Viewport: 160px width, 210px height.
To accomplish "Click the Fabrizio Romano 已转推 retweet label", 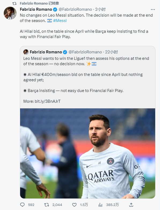I will tap(39, 3).
